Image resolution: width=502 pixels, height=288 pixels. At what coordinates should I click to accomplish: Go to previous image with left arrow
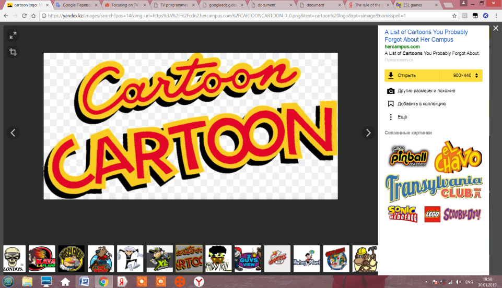tap(13, 133)
